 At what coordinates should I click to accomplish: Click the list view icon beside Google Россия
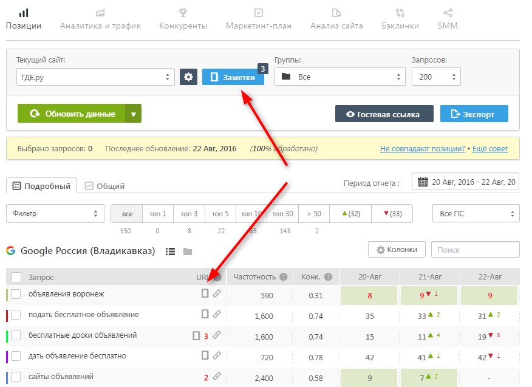(170, 252)
